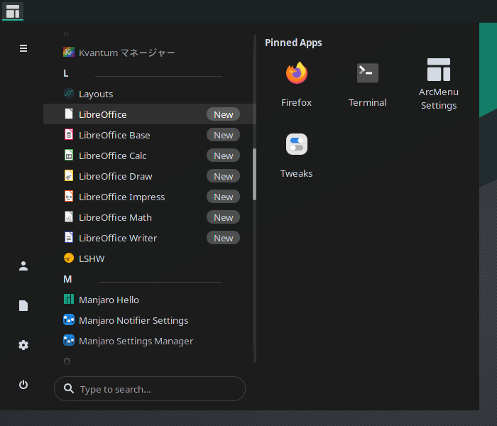Image resolution: width=497 pixels, height=426 pixels.
Task: Click the Manjaro Notifier Settings icon
Action: [x=69, y=319]
